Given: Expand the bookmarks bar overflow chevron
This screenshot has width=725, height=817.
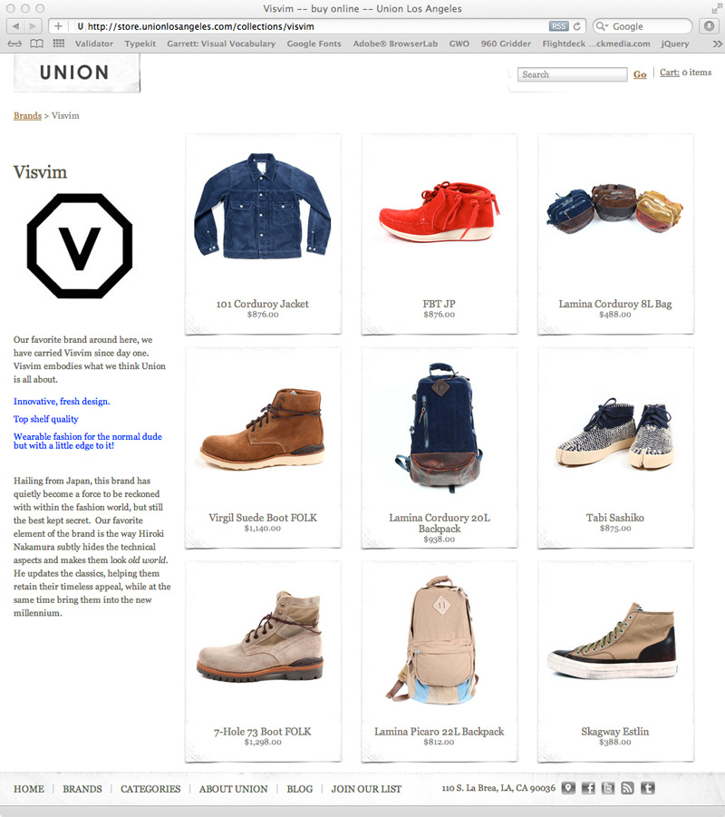Looking at the screenshot, I should click(x=717, y=44).
